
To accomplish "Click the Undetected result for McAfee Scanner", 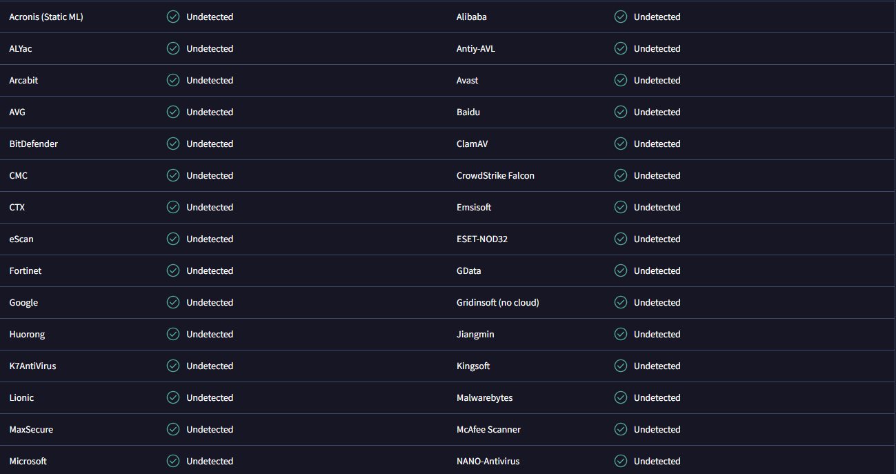I will tap(657, 429).
